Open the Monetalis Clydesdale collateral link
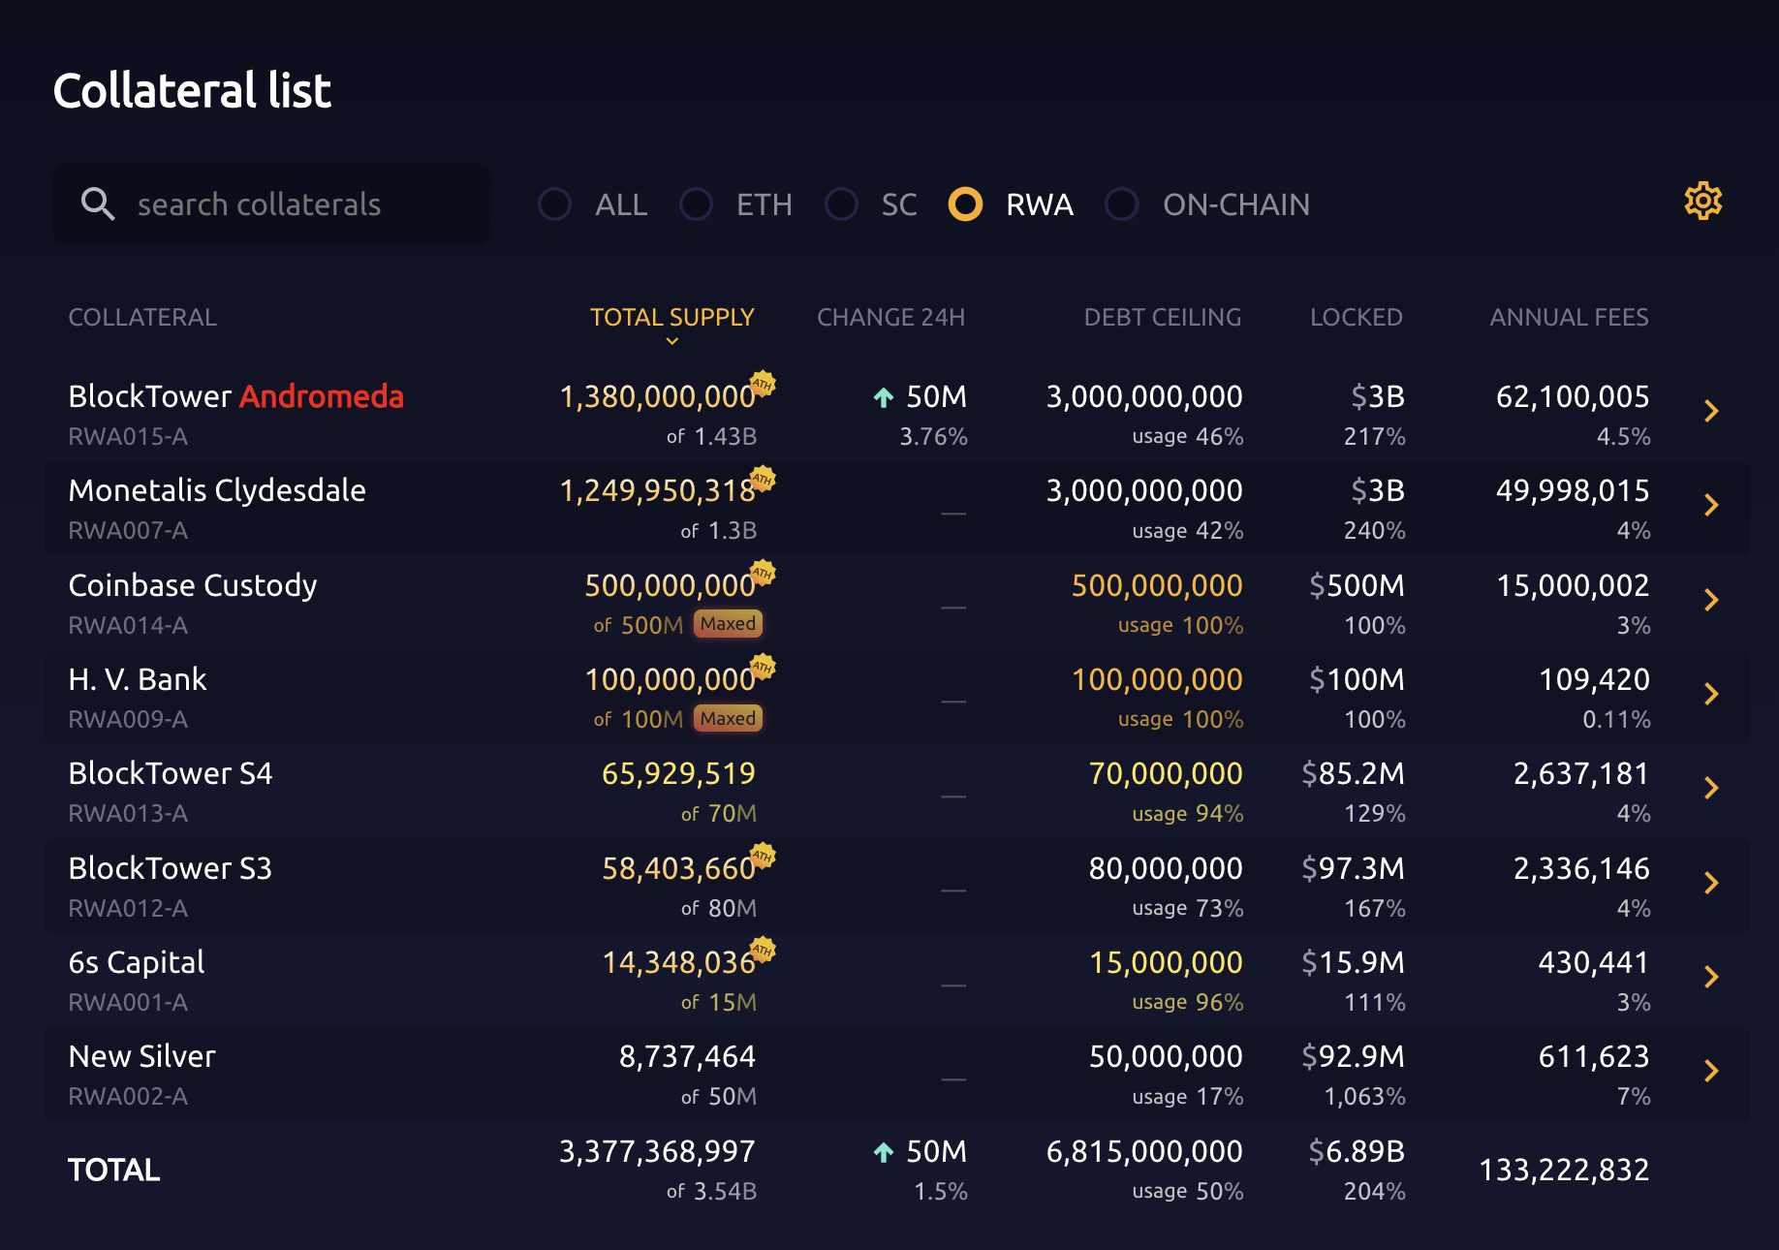Screen dimensions: 1779x1250 click(x=217, y=490)
